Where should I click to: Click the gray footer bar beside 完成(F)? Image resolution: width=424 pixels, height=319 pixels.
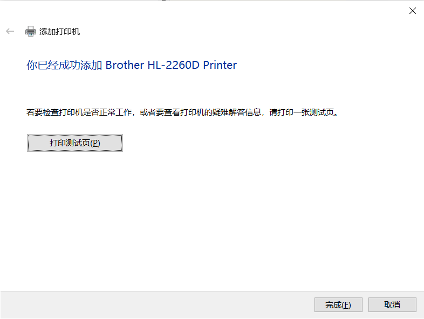click(x=157, y=304)
